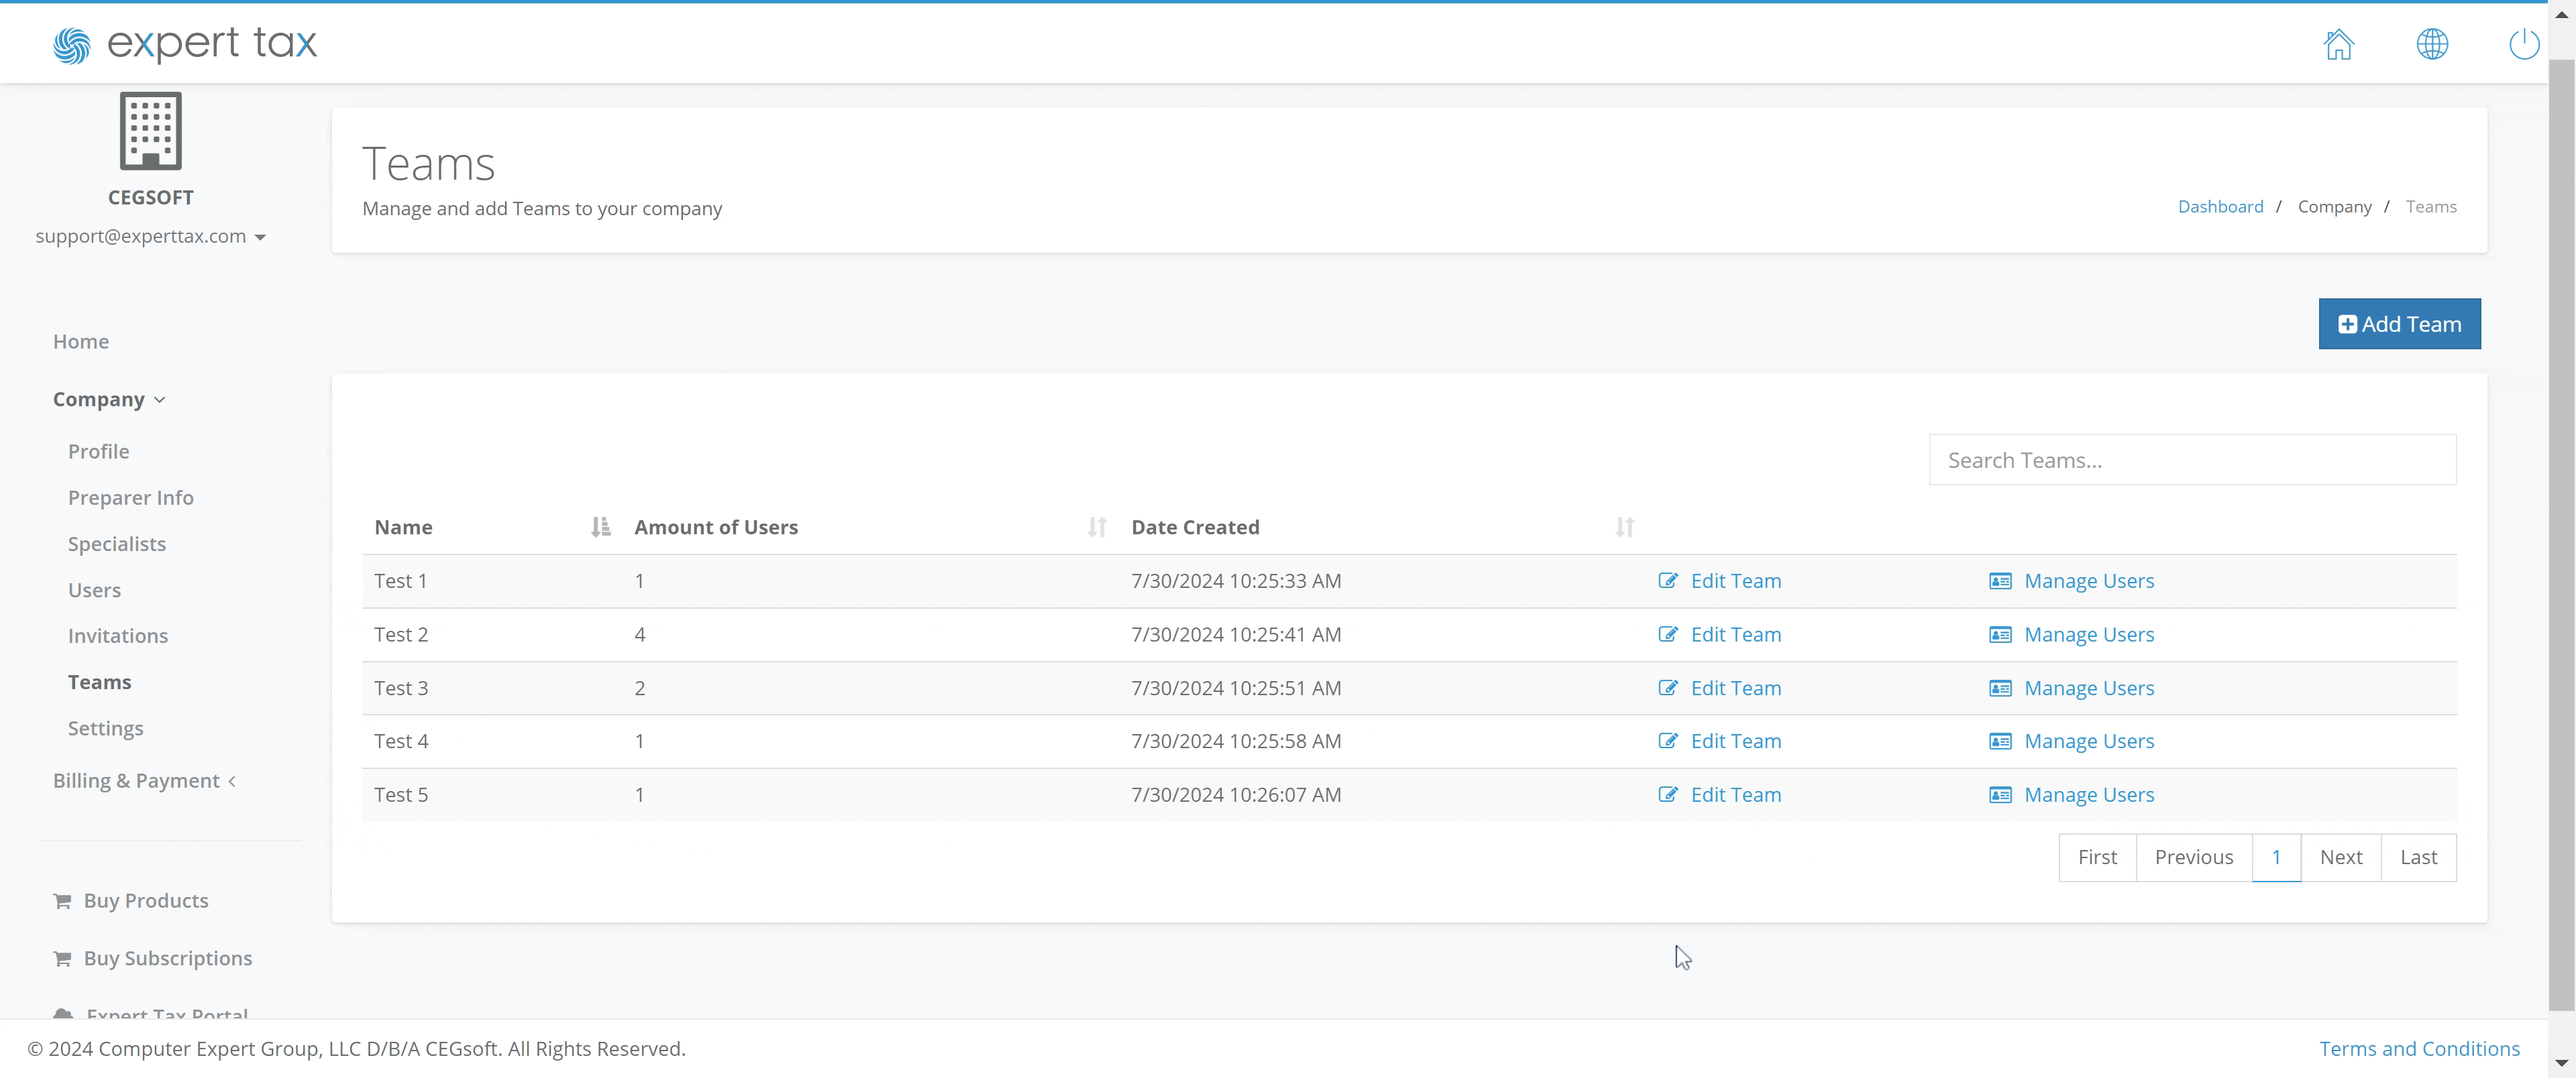Click Edit Team for Test 3
This screenshot has width=2576, height=1078.
(x=1736, y=687)
